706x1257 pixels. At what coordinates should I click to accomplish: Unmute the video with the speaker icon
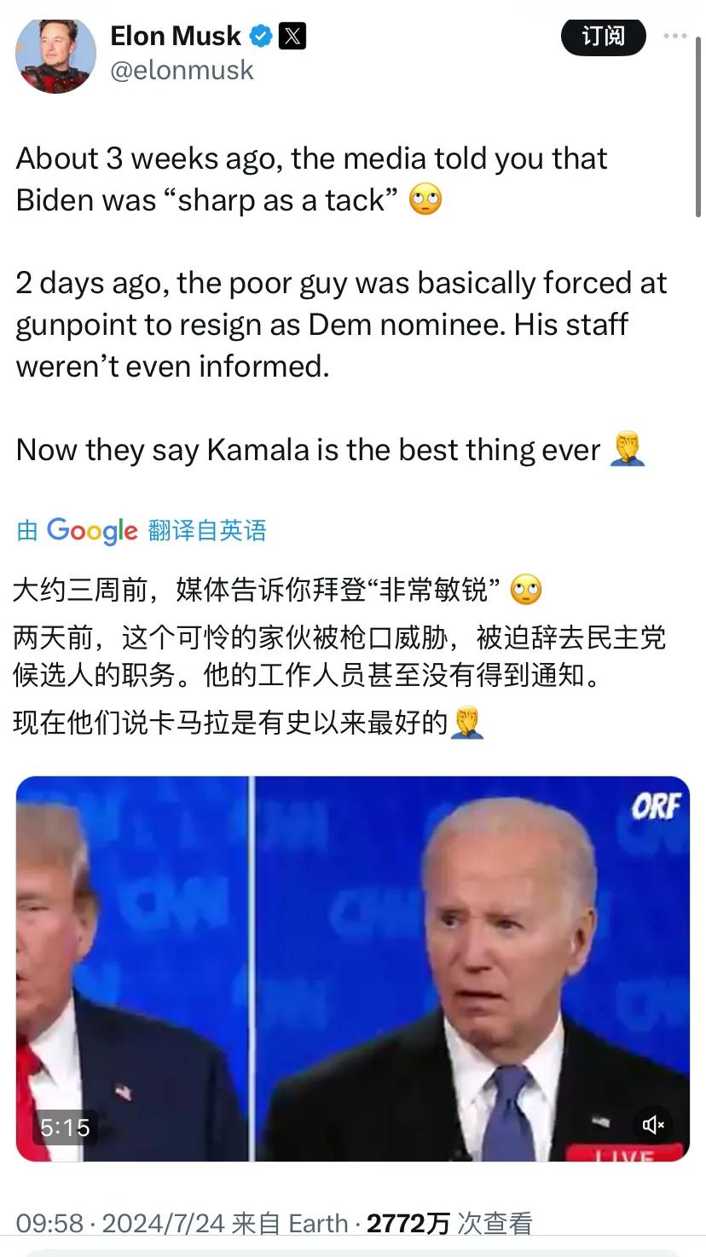click(654, 1126)
